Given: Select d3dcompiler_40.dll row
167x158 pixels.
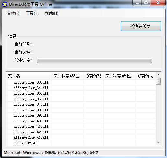Looking at the screenshot, I should click(x=31, y=121).
